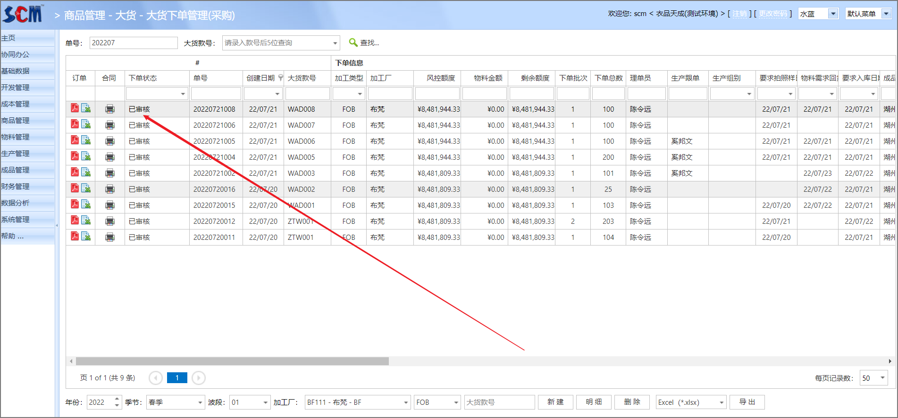Open the 季节 season dropdown
898x418 pixels.
(200, 402)
